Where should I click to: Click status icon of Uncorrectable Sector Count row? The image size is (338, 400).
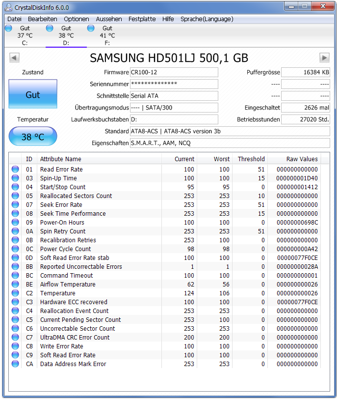tap(15, 328)
